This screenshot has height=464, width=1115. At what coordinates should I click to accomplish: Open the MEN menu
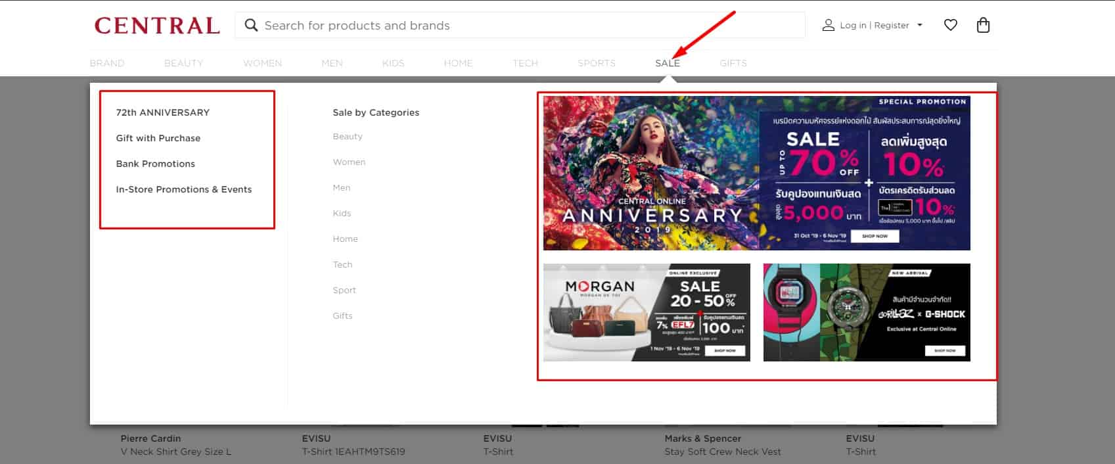click(x=332, y=63)
